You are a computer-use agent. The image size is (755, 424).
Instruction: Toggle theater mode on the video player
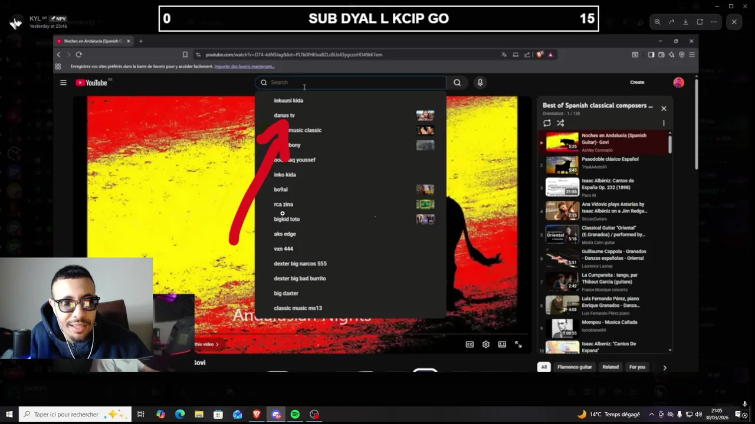coord(502,344)
